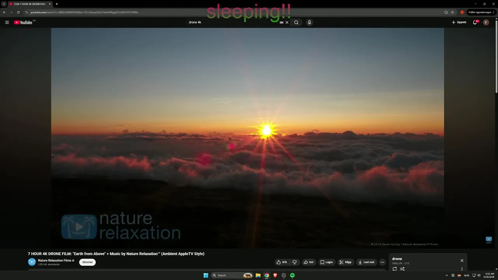This screenshot has height=280, width=498.
Task: Open a new browser tab with plus
Action: tap(57, 4)
